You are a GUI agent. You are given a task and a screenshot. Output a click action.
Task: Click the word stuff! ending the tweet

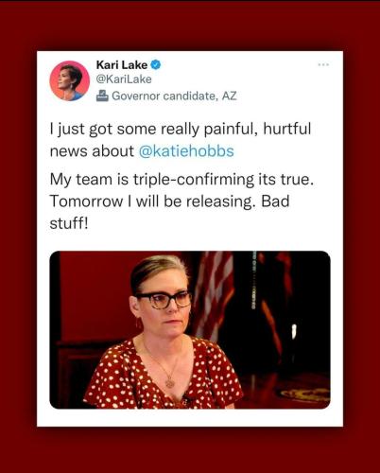(x=69, y=223)
